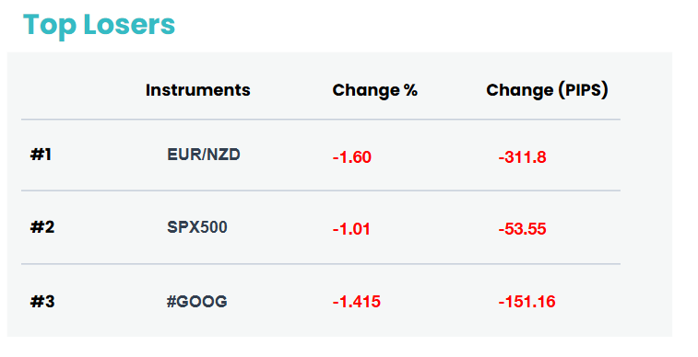Select the -1.60 change percent value

351,157
